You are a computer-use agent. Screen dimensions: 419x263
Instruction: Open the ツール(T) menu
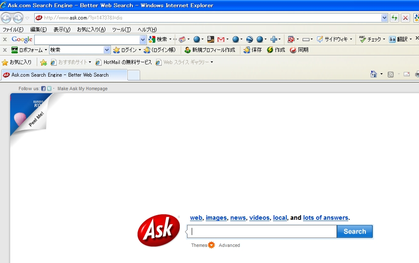121,29
